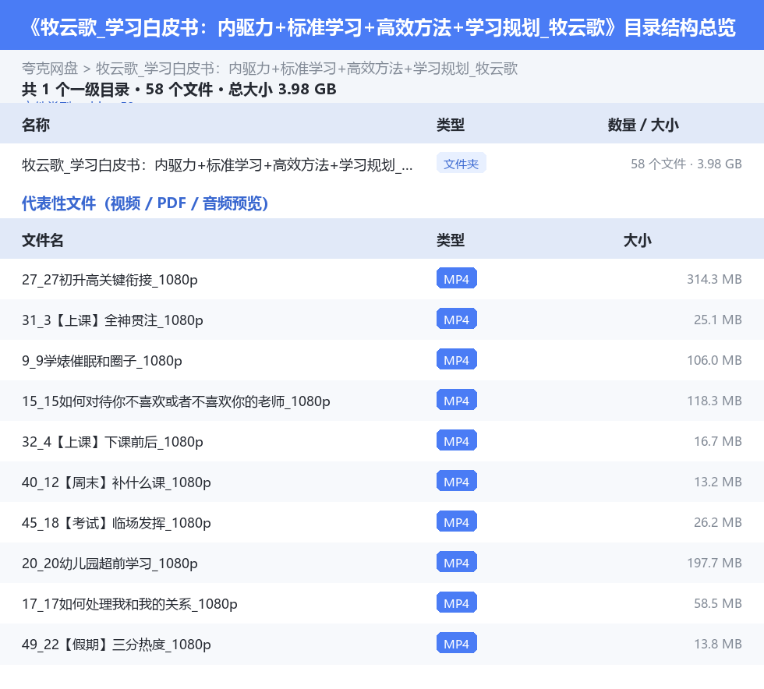Click MP4 badge for 45_18【考试】临场发挥
764x689 pixels.
457,521
